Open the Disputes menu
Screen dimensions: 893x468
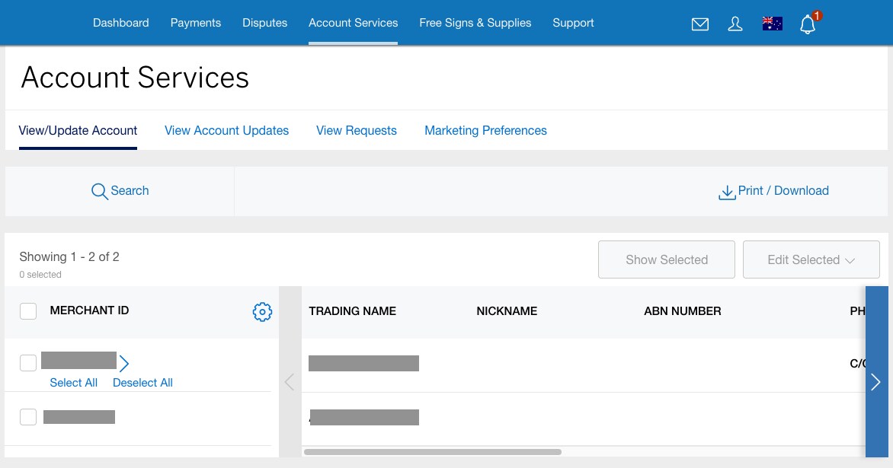pos(265,23)
